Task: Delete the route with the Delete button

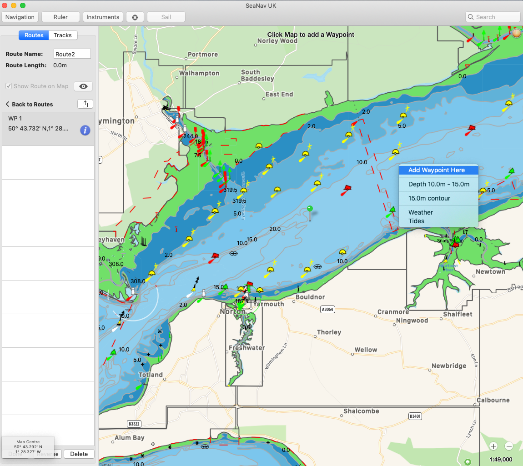Action: tap(79, 454)
